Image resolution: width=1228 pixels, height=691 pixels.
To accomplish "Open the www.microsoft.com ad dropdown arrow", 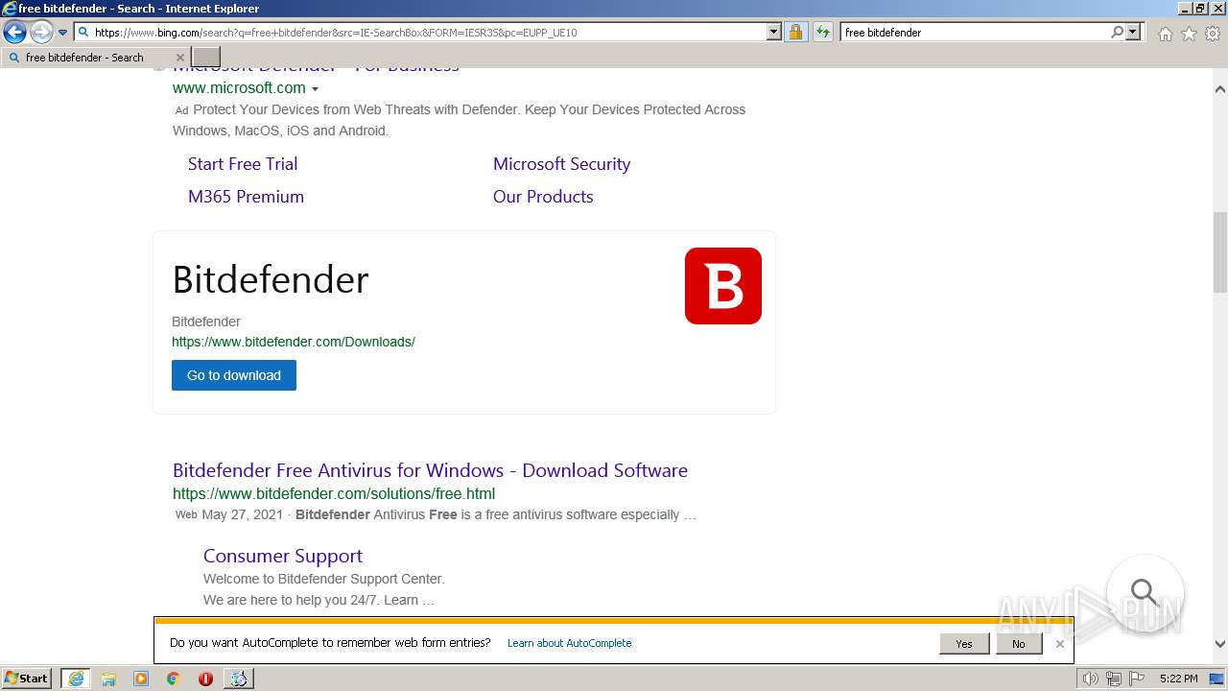I will [x=315, y=89].
